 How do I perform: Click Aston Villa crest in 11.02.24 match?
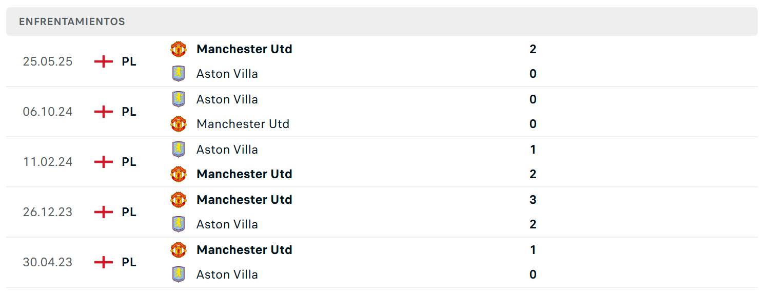(179, 150)
